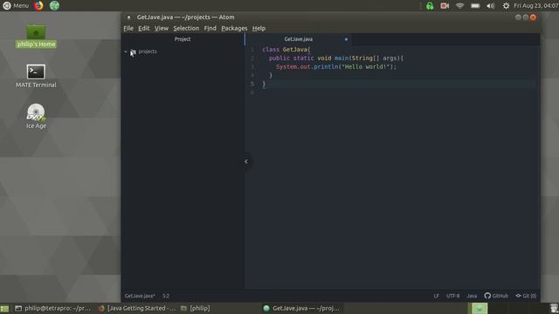This screenshot has height=314, width=559.
Task: Click the red screen recorder tray icon
Action: click(445, 6)
